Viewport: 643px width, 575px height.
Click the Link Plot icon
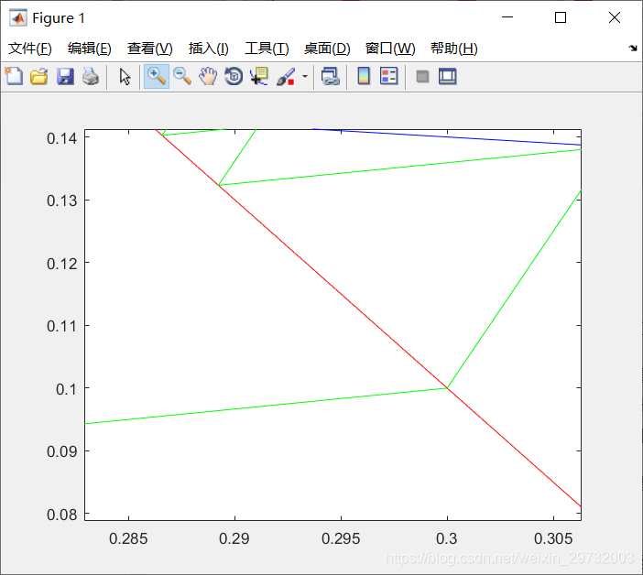(331, 76)
